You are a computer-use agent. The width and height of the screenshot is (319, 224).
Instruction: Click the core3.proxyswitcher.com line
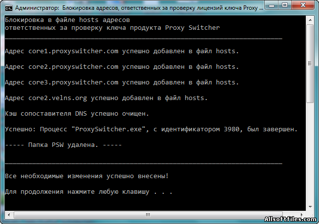[x=122, y=82]
